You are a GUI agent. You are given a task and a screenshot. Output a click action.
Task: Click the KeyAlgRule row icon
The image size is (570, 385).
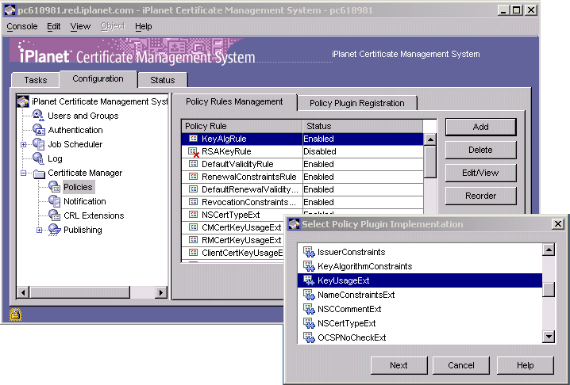click(x=194, y=139)
